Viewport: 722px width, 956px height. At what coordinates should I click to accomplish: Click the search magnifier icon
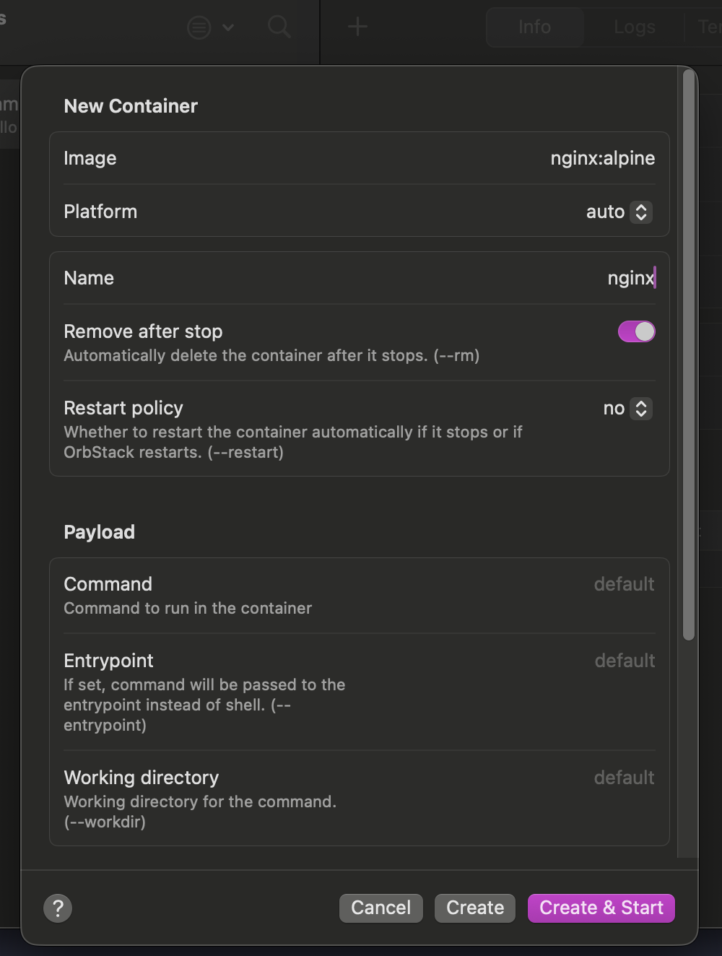click(x=279, y=27)
